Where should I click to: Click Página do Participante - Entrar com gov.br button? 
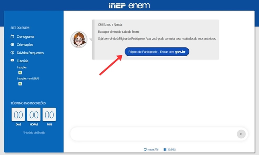(x=157, y=52)
